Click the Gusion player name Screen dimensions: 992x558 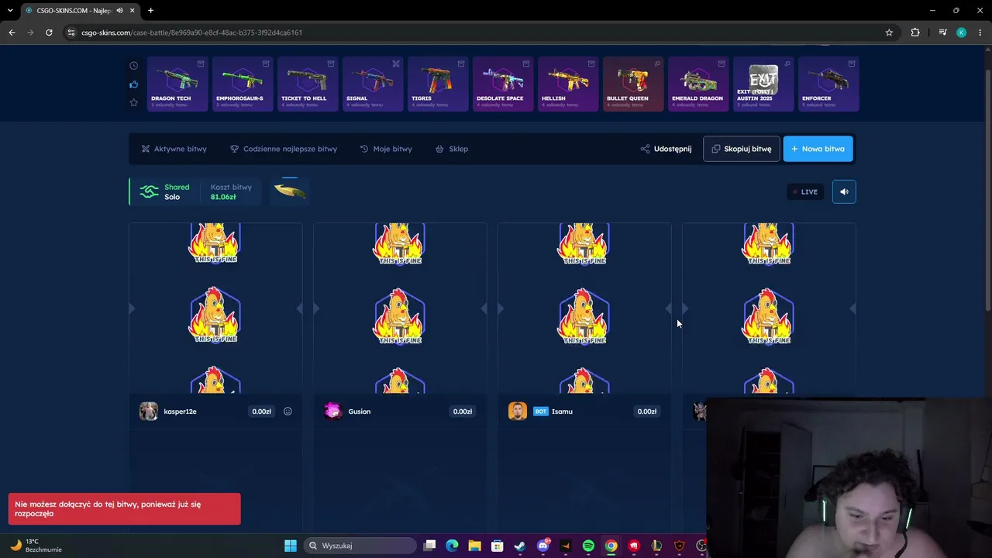point(360,412)
